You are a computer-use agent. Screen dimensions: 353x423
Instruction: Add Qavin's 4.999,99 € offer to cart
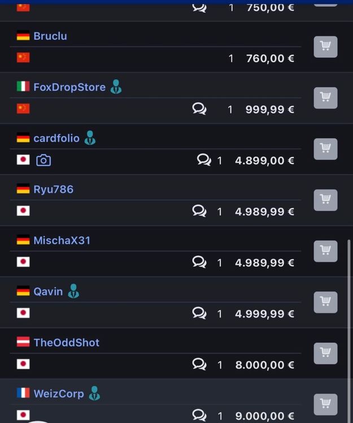(x=325, y=302)
